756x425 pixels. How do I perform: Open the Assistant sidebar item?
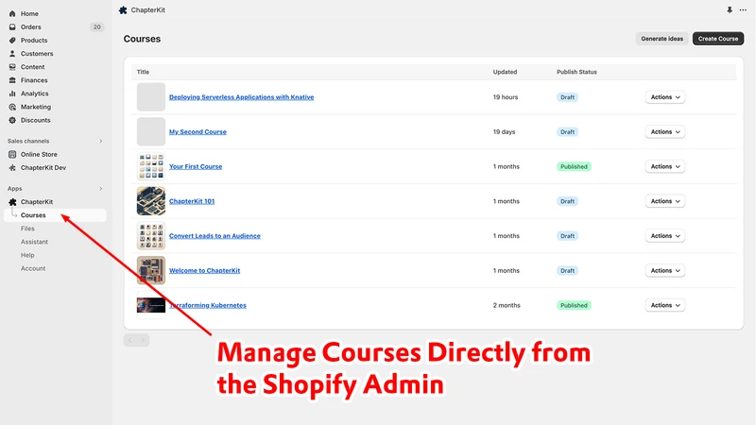pos(34,242)
